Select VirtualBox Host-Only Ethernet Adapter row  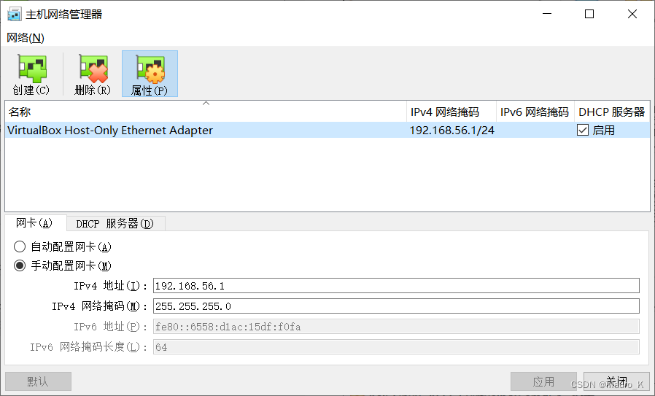point(327,131)
